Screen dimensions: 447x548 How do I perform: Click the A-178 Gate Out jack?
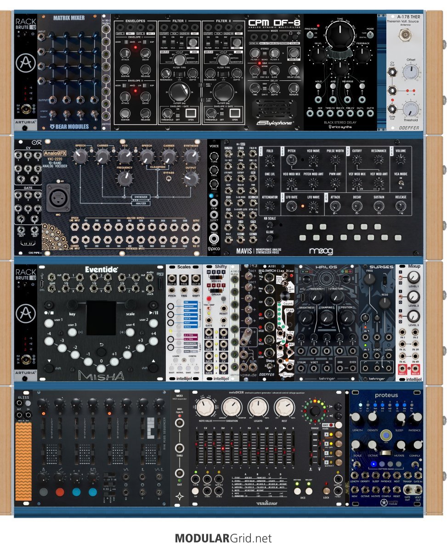coord(392,109)
